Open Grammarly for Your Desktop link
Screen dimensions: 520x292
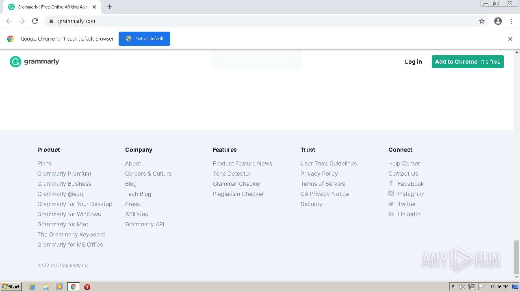[x=75, y=204]
